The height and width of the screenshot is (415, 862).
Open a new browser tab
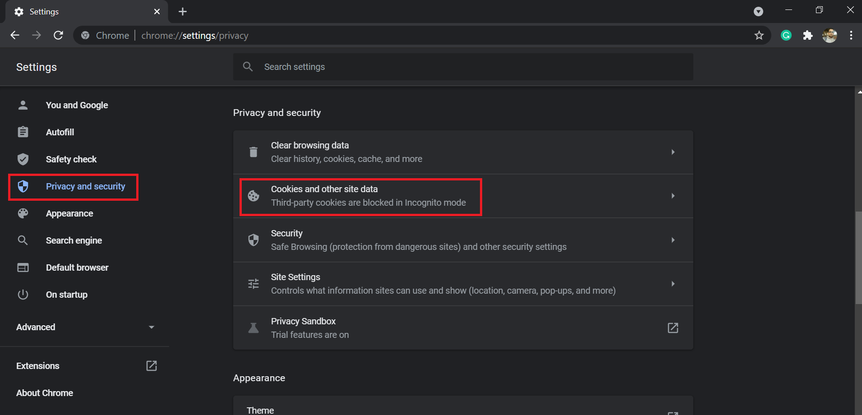(x=183, y=12)
